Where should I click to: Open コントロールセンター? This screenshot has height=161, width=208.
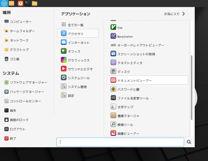click(23, 101)
